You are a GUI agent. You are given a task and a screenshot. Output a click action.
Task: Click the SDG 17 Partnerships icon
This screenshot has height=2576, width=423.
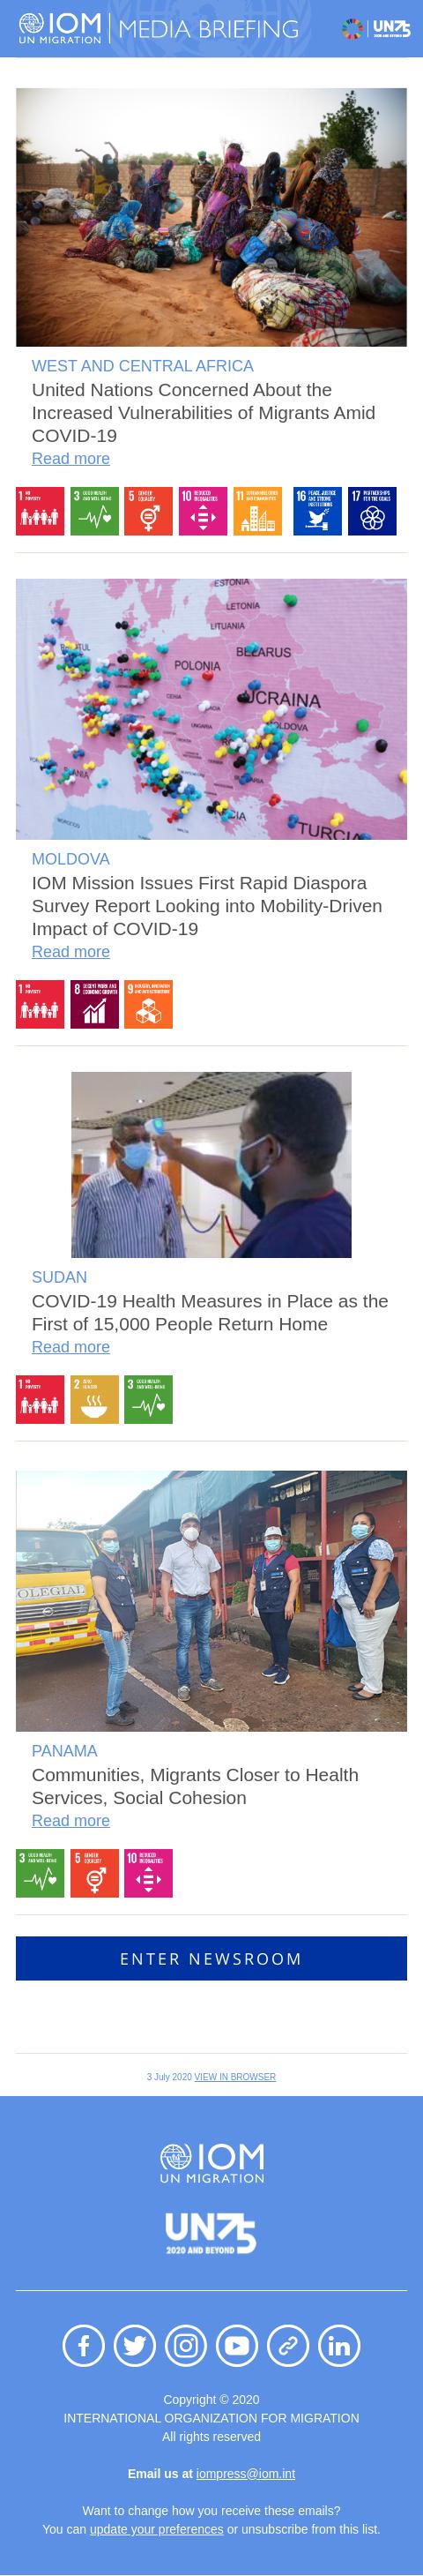click(x=372, y=511)
